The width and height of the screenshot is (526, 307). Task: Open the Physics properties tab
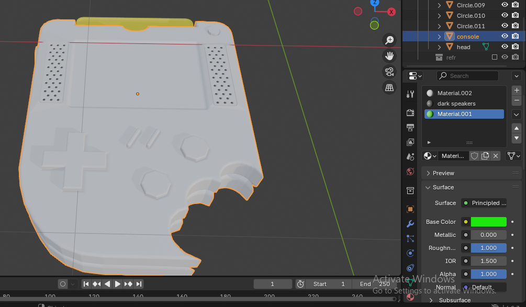pyautogui.click(x=410, y=253)
